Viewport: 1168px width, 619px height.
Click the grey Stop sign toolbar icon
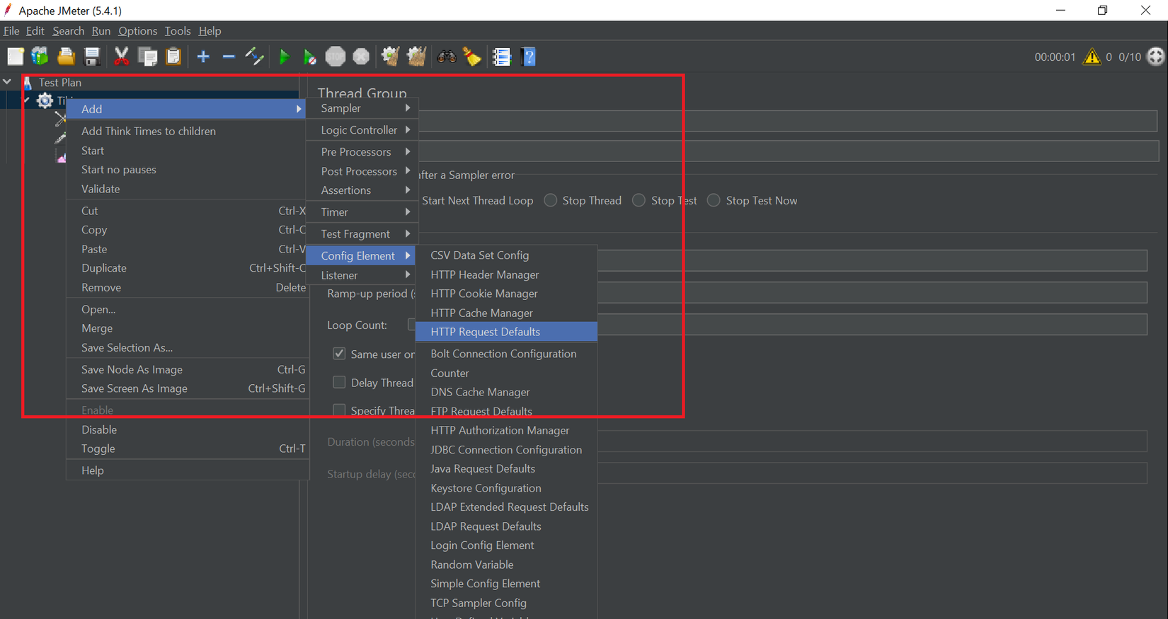point(336,57)
